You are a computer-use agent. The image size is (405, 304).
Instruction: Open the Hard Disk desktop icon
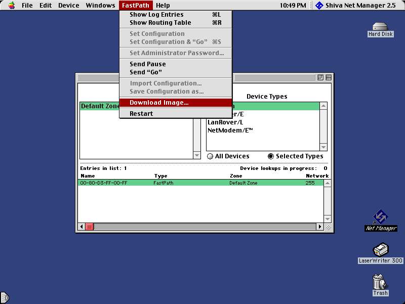coord(380,27)
